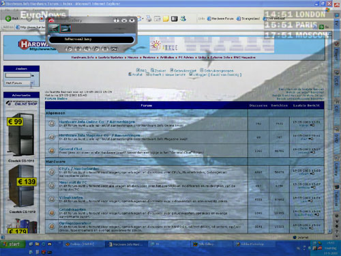Click the Edit page icon beside Print

coord(158,19)
